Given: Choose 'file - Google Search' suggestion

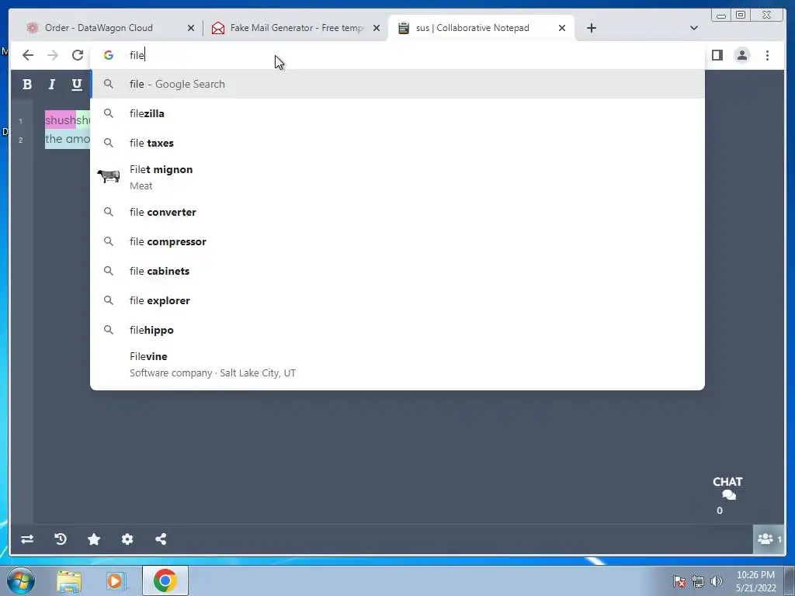Looking at the screenshot, I should point(397,84).
